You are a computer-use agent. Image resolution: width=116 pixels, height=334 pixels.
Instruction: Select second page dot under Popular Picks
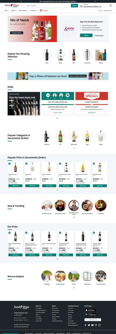(59, 190)
